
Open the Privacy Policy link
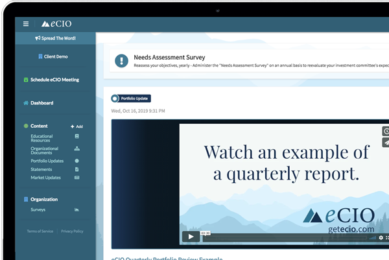tap(72, 231)
